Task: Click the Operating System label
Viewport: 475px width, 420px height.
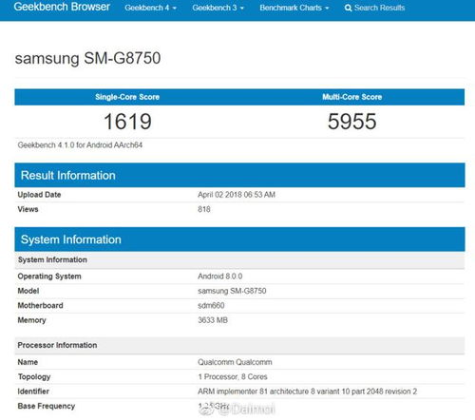Action: 49,277
